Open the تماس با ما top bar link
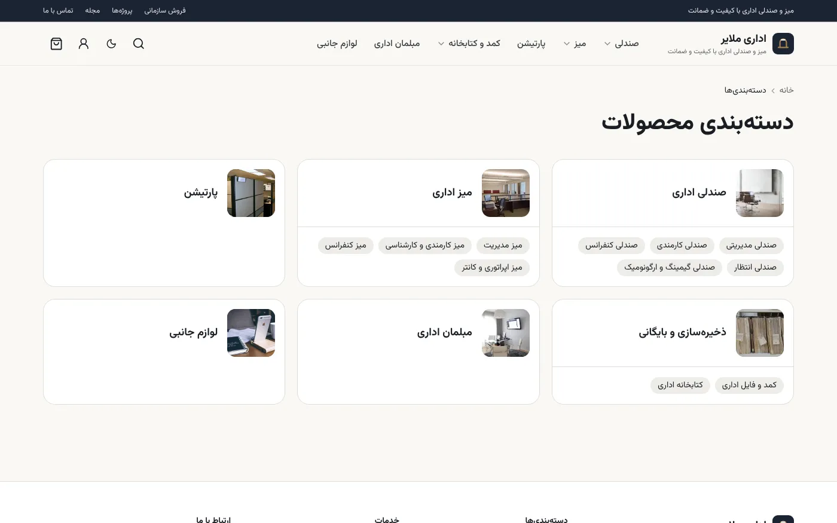 [58, 11]
